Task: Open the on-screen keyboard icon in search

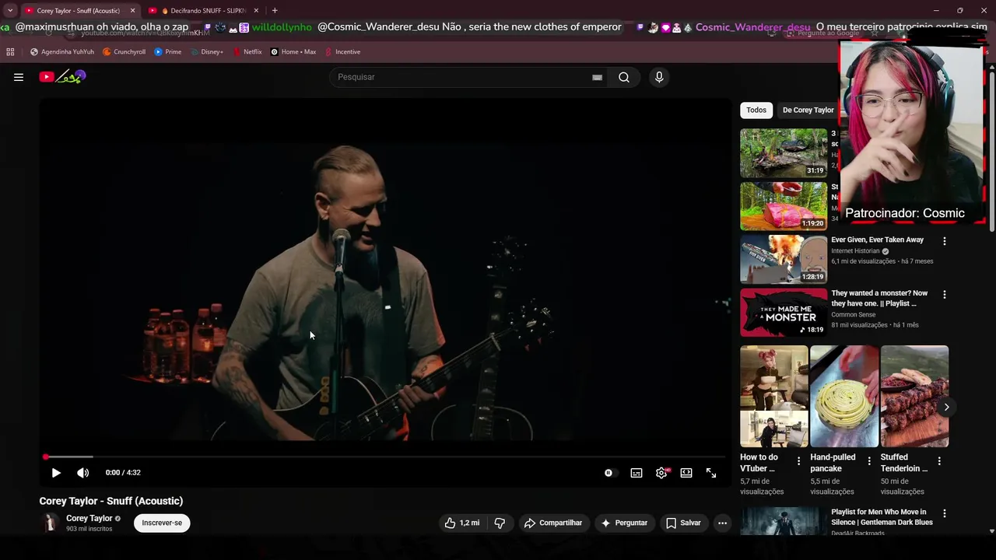Action: (597, 77)
